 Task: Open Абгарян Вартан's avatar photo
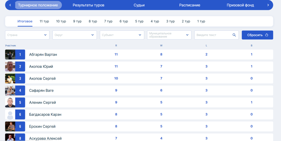[x=10, y=55]
